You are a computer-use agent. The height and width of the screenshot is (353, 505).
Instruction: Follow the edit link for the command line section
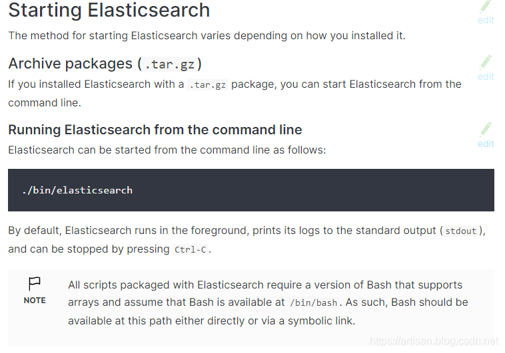click(x=486, y=144)
